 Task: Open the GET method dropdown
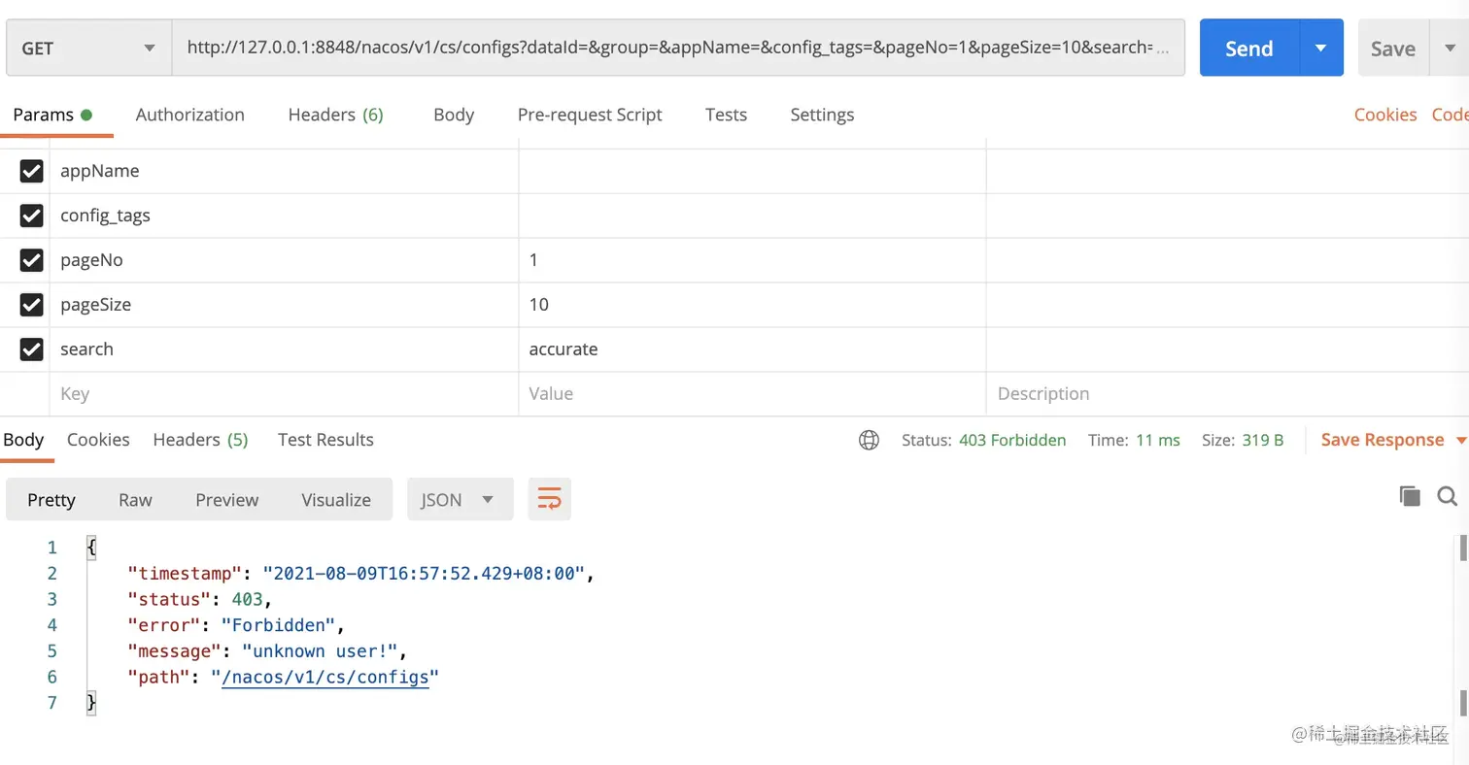tap(88, 48)
